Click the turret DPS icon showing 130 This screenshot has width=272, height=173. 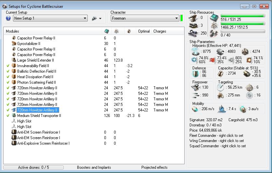point(195,87)
